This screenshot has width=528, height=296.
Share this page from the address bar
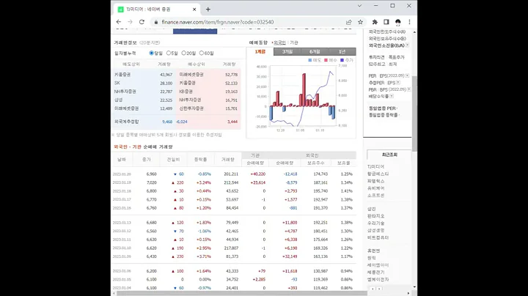point(349,22)
